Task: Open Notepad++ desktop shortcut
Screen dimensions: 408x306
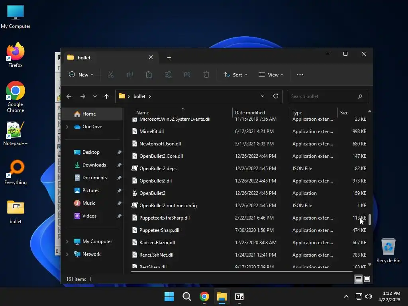Action: [x=16, y=133]
